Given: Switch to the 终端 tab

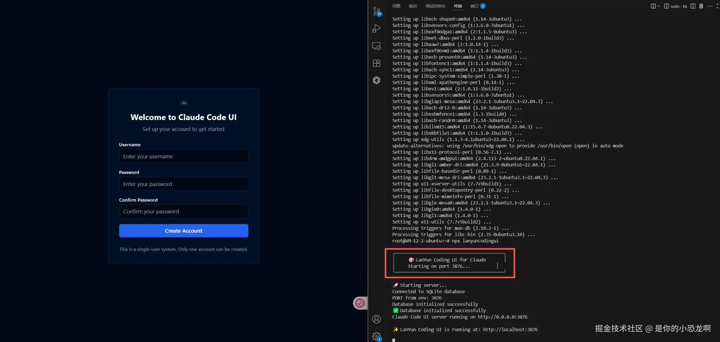Looking at the screenshot, I should (x=458, y=6).
